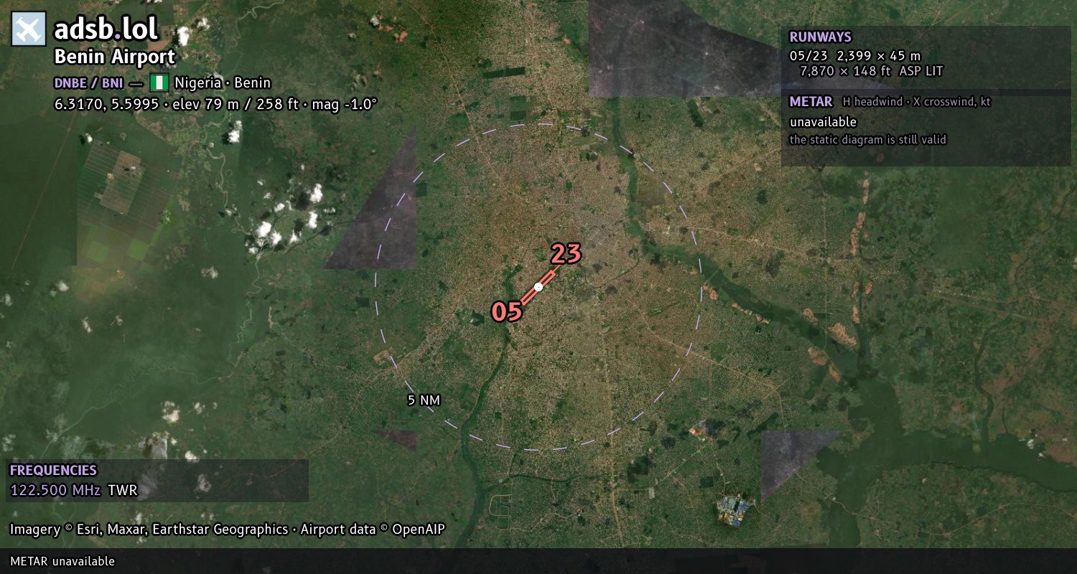Select the runway 05 end label
This screenshot has width=1077, height=574.
[506, 311]
